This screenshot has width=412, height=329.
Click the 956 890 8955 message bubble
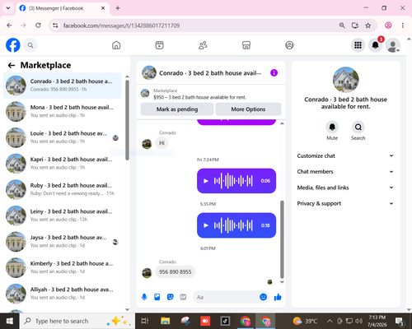[176, 272]
